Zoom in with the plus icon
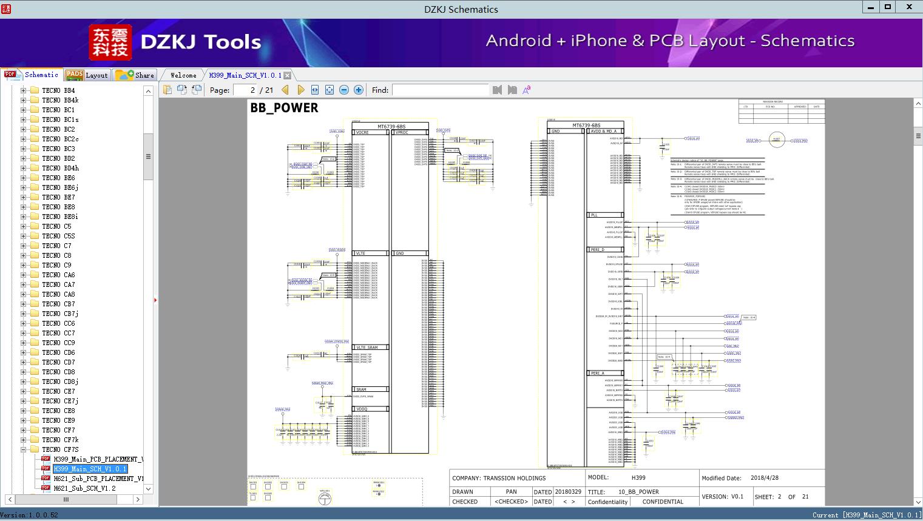The height and width of the screenshot is (521, 923). coord(359,90)
